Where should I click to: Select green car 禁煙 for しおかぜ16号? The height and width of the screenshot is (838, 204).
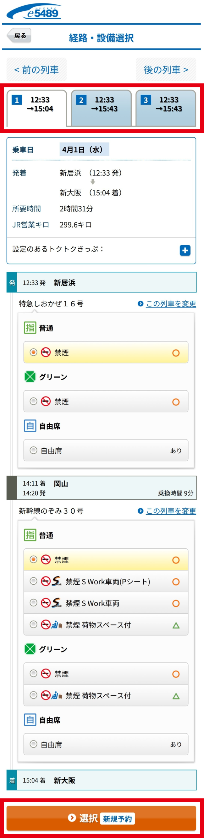click(33, 401)
